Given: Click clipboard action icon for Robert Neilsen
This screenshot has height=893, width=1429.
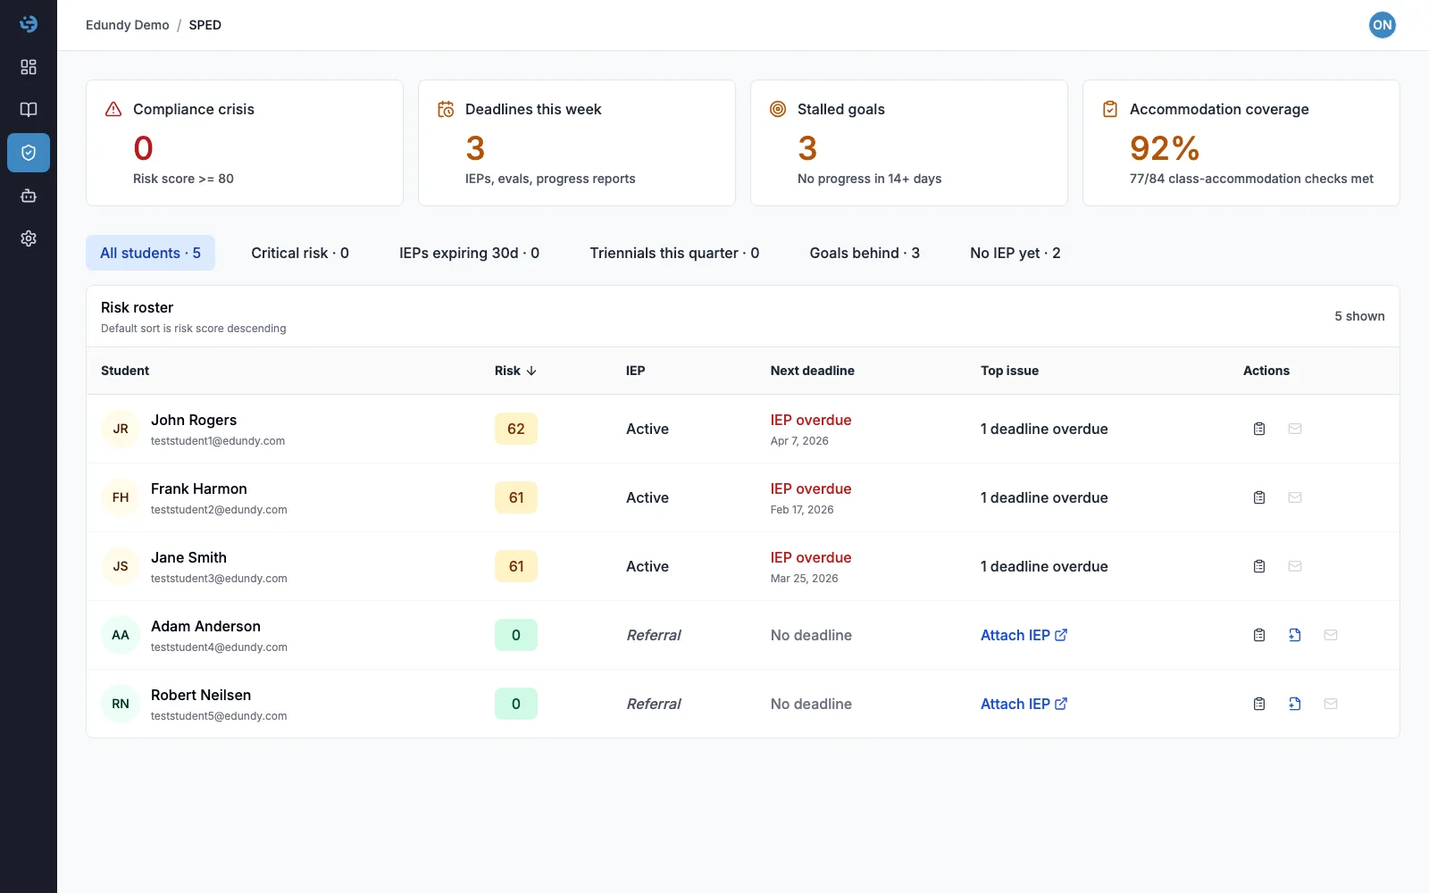Looking at the screenshot, I should [x=1259, y=704].
